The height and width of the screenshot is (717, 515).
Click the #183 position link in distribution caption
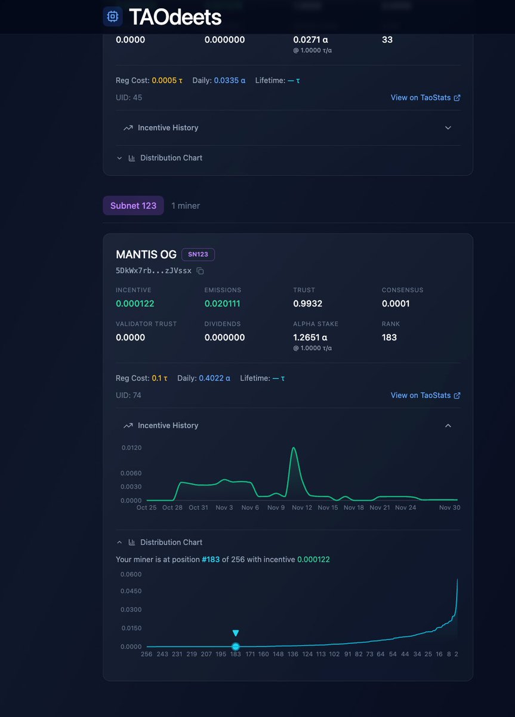pos(212,560)
